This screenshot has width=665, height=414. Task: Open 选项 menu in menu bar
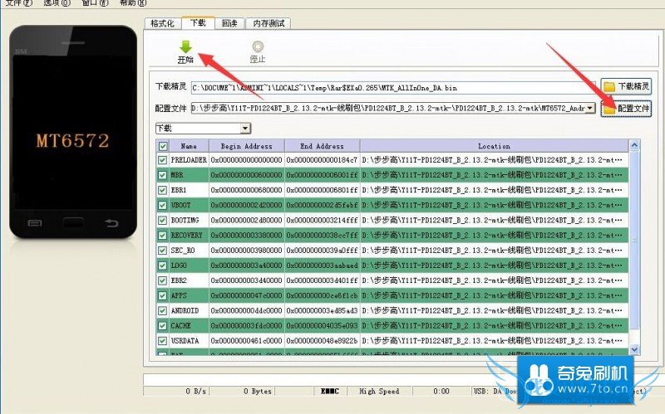[57, 3]
